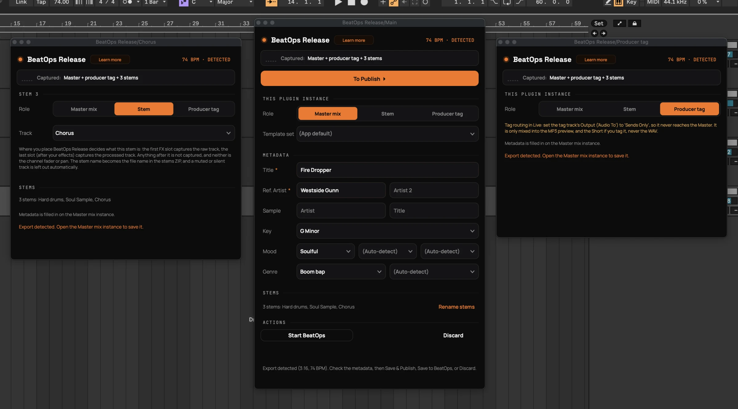Click the Ref. Artist Westside Gunn field
Screen dimensions: 738x409
pos(341,190)
